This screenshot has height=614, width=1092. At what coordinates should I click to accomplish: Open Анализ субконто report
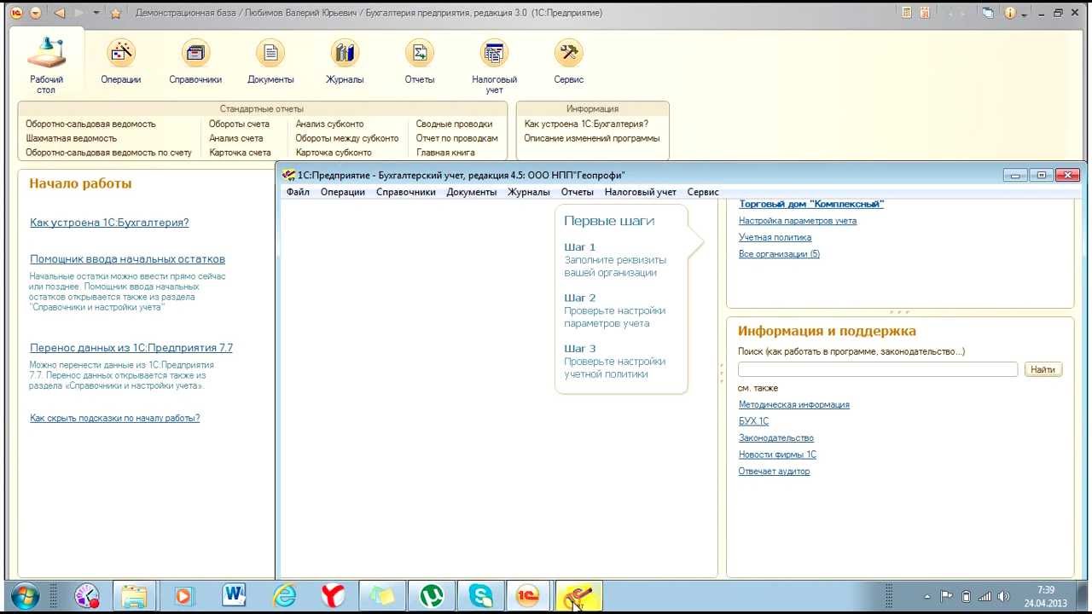pyautogui.click(x=329, y=124)
